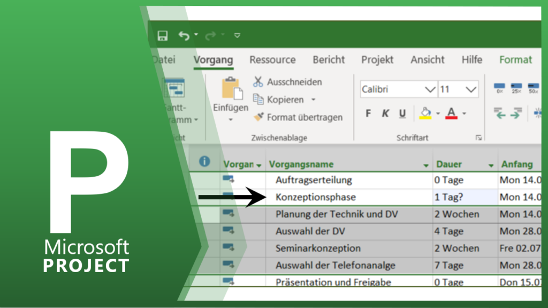Select the Konzeptionsphase task name
This screenshot has width=548, height=308.
click(x=316, y=197)
